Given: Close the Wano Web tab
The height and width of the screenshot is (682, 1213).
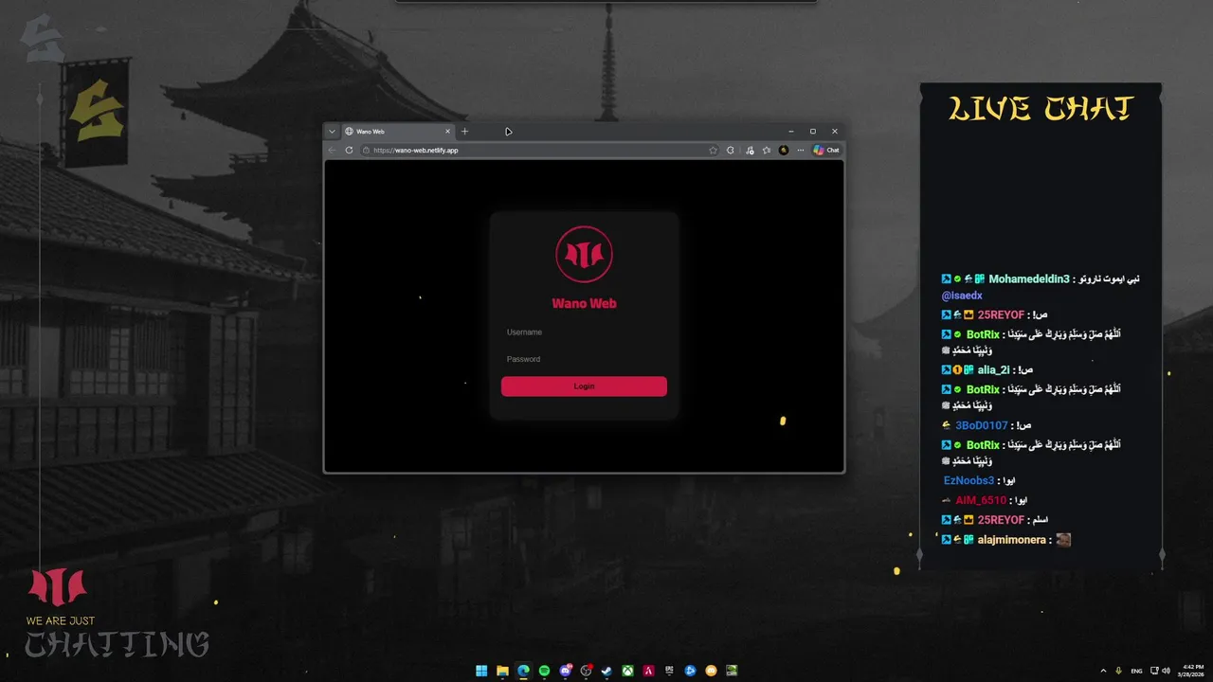Looking at the screenshot, I should (448, 132).
